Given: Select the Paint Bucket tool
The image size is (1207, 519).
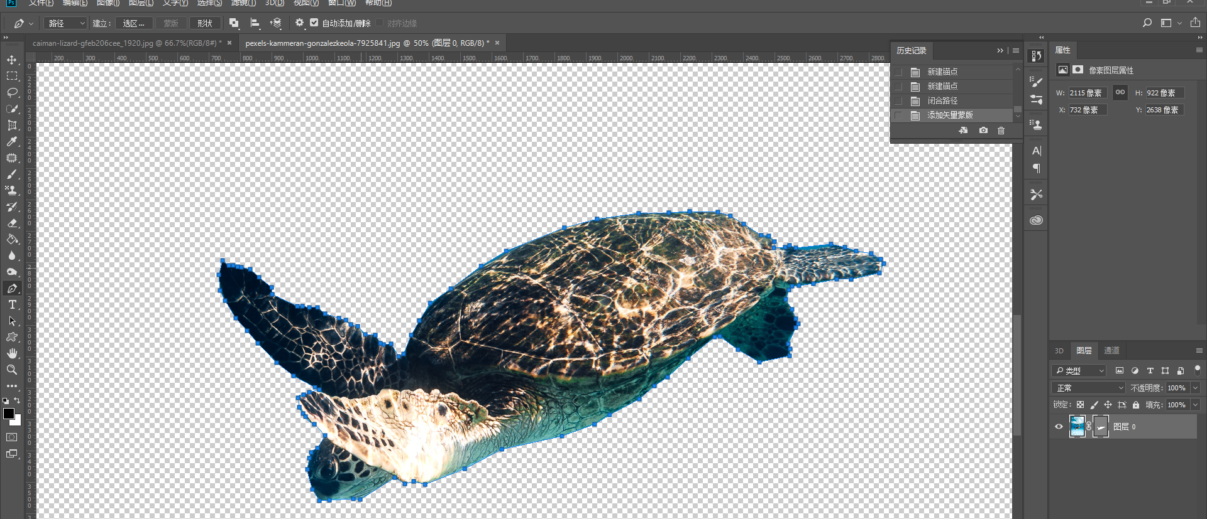Looking at the screenshot, I should click(x=12, y=239).
